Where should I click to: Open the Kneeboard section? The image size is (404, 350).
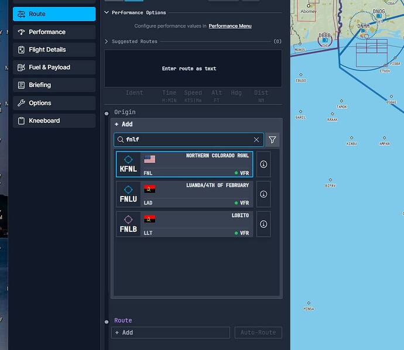(x=54, y=121)
